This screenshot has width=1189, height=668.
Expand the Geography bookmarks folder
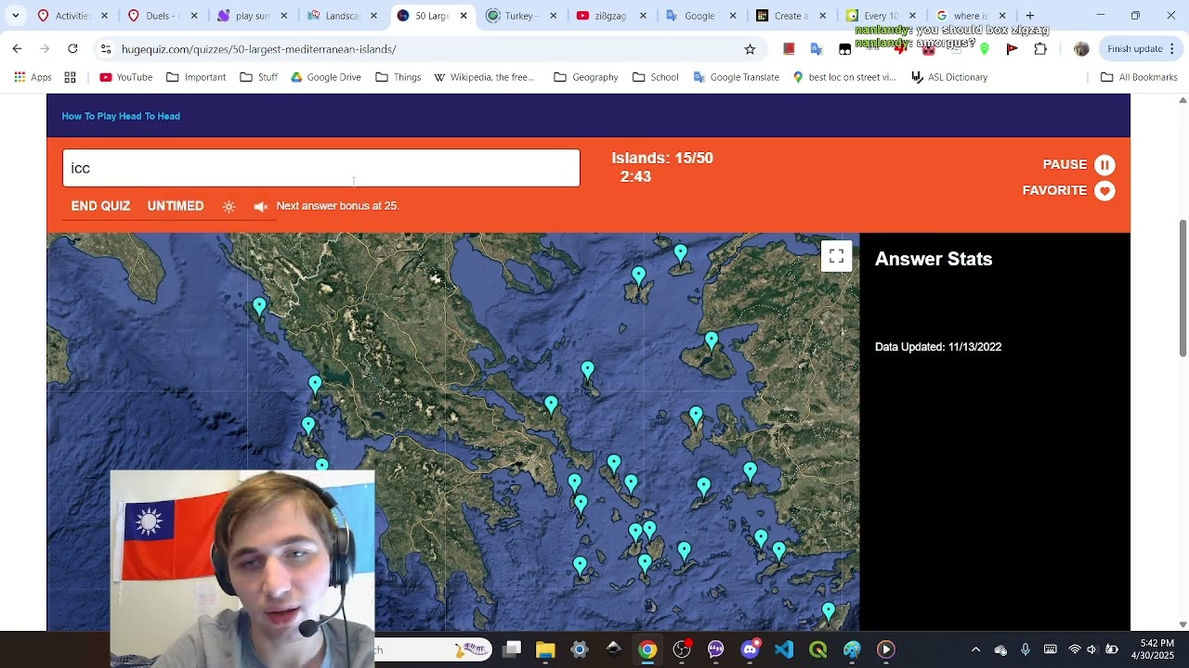coord(585,77)
